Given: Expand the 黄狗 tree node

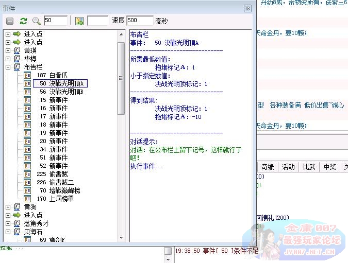Looking at the screenshot, I should point(8,207).
